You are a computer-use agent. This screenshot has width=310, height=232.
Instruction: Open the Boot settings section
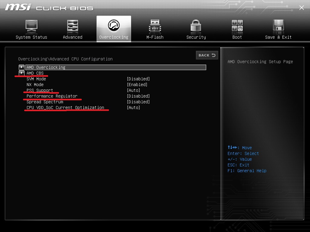[237, 28]
